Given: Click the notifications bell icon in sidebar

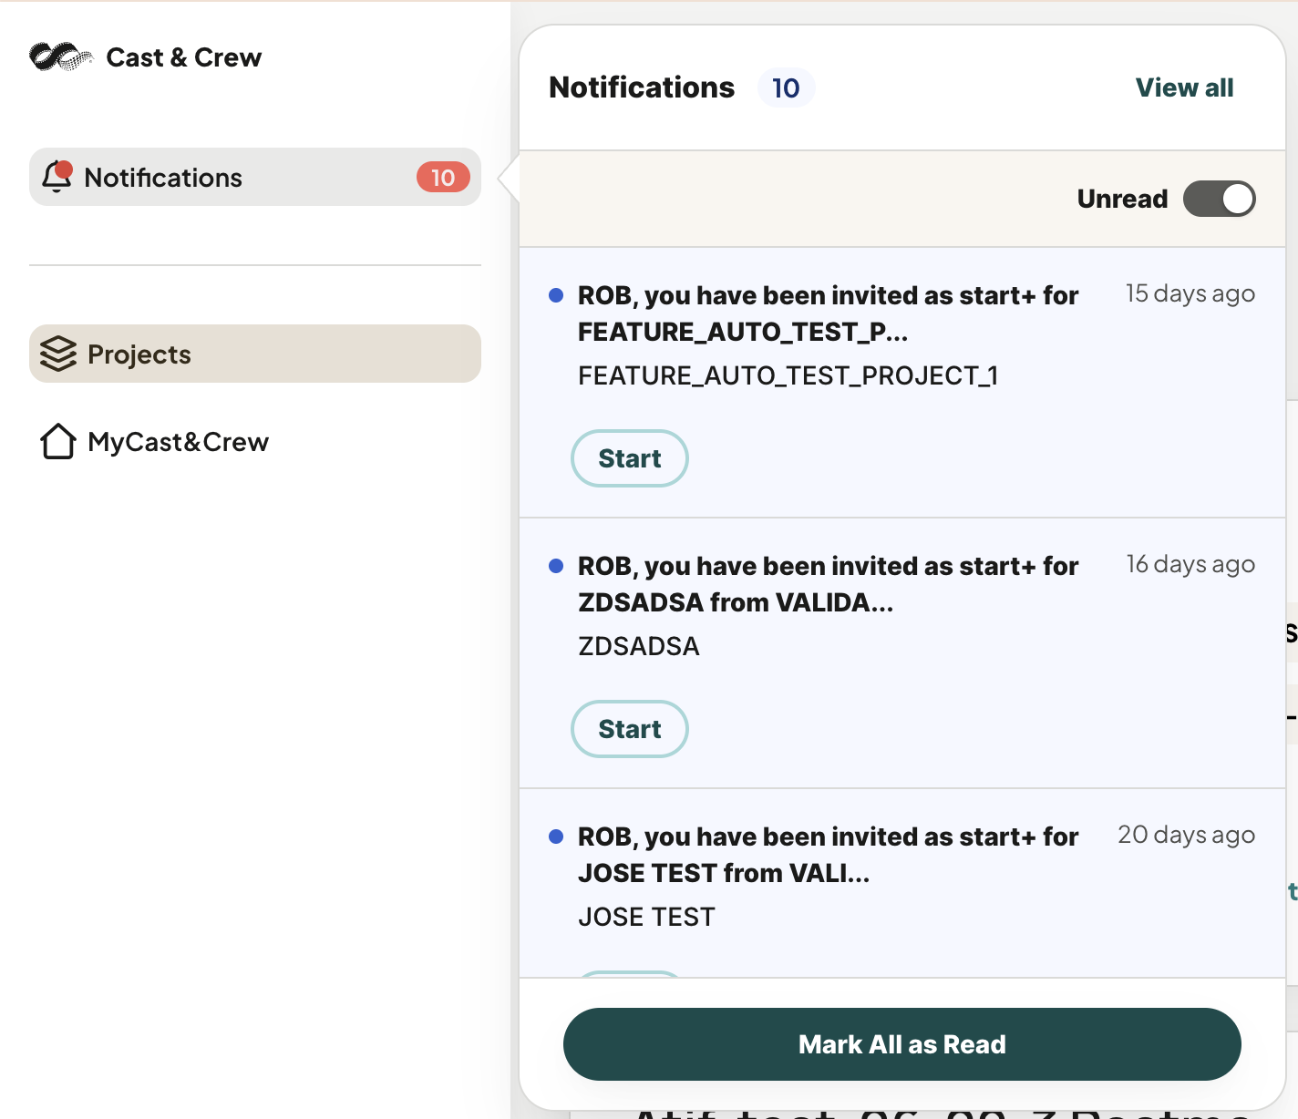Looking at the screenshot, I should pyautogui.click(x=57, y=177).
